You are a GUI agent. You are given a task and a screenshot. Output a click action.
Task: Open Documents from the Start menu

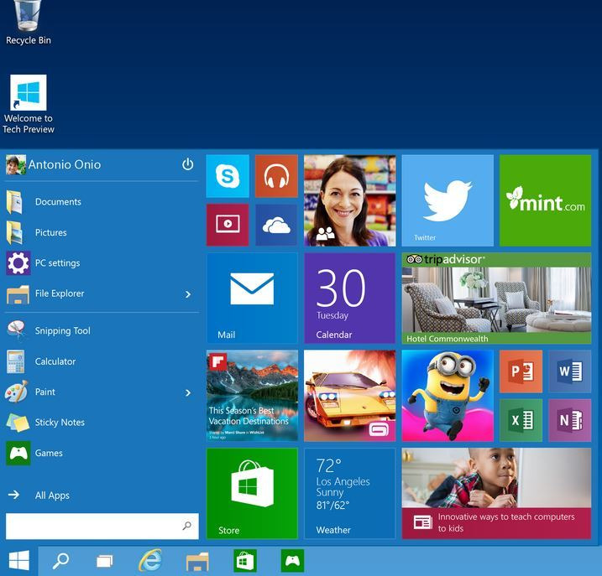click(102, 202)
